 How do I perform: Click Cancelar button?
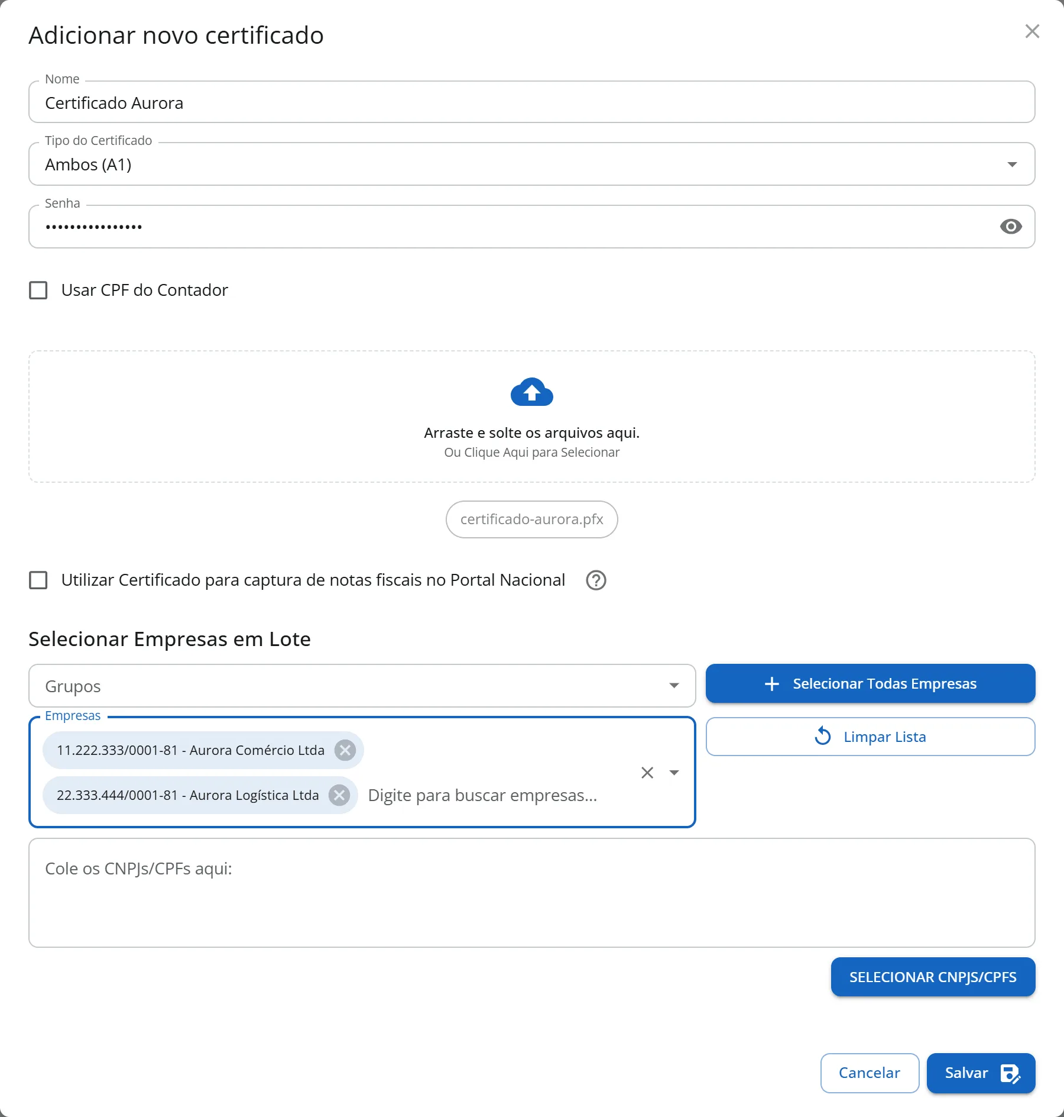click(870, 1073)
